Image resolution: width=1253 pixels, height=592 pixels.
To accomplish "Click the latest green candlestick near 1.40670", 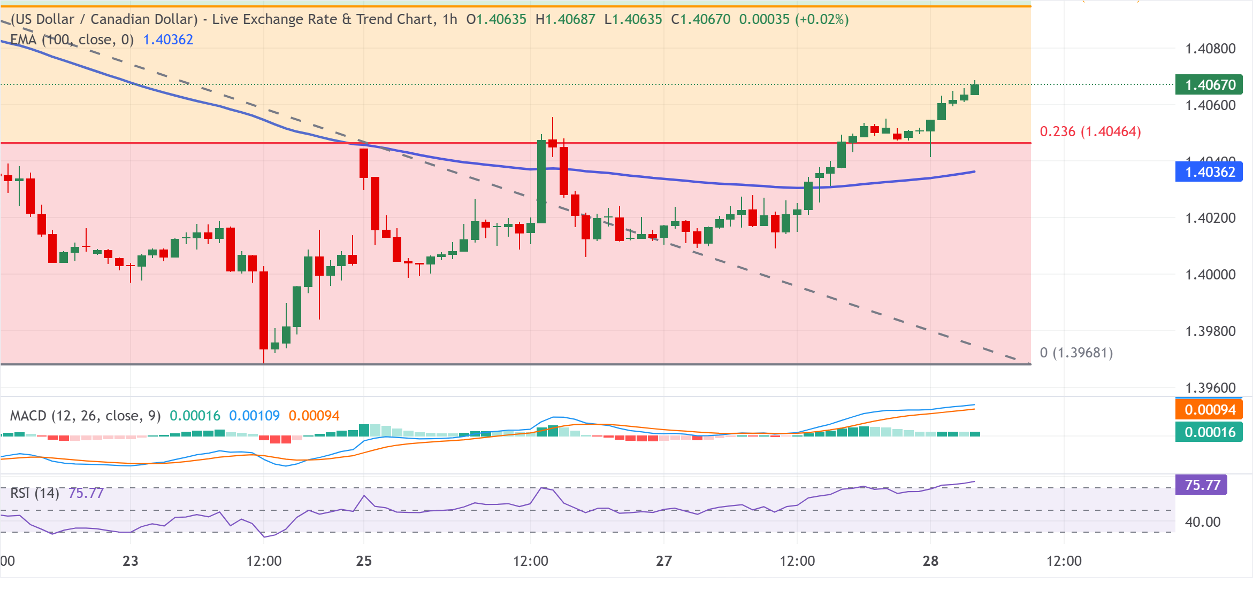I will click(975, 89).
